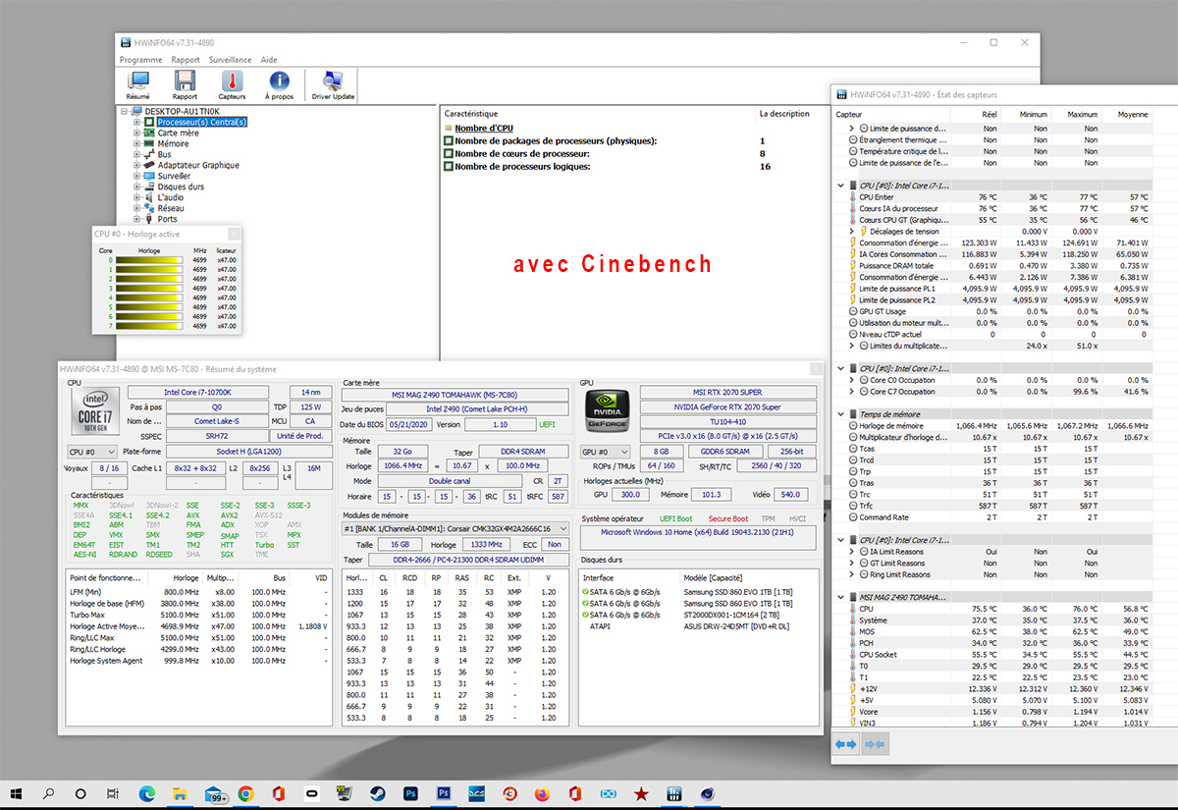Open the Capteurs thermometer toolbar icon

click(233, 85)
